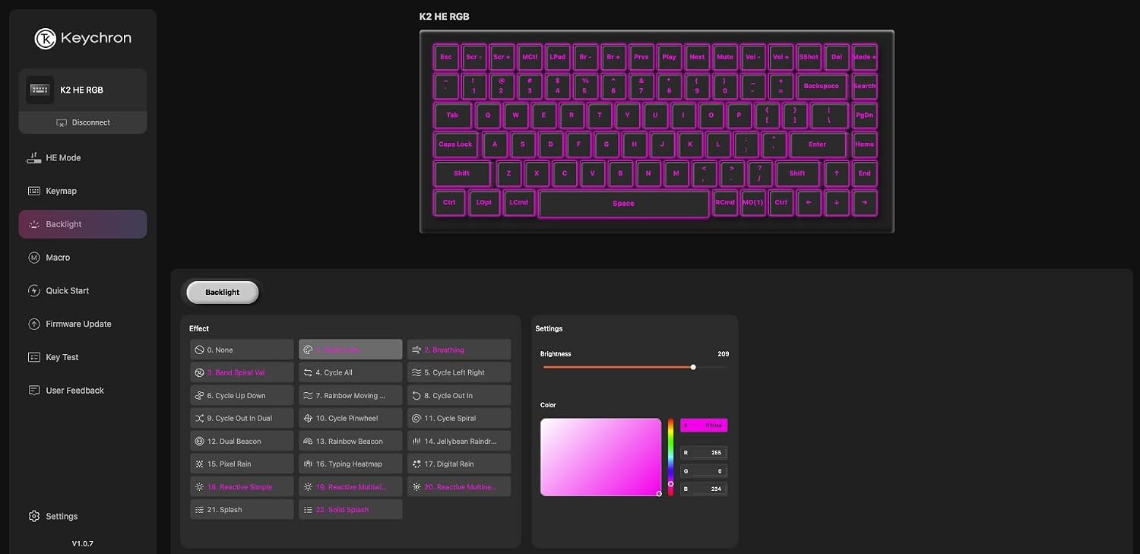Screen dimensions: 1140x554
Task: Click the RCmd key on keyboard preview
Action: tap(725, 203)
